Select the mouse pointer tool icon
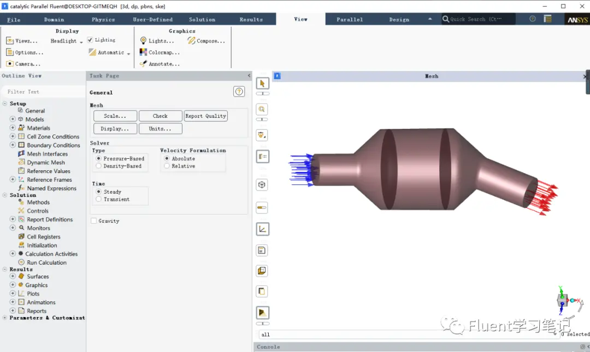Image resolution: width=590 pixels, height=352 pixels. pos(262,83)
